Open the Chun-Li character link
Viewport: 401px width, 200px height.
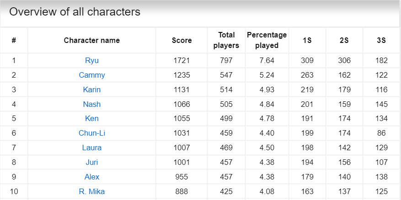tap(92, 133)
